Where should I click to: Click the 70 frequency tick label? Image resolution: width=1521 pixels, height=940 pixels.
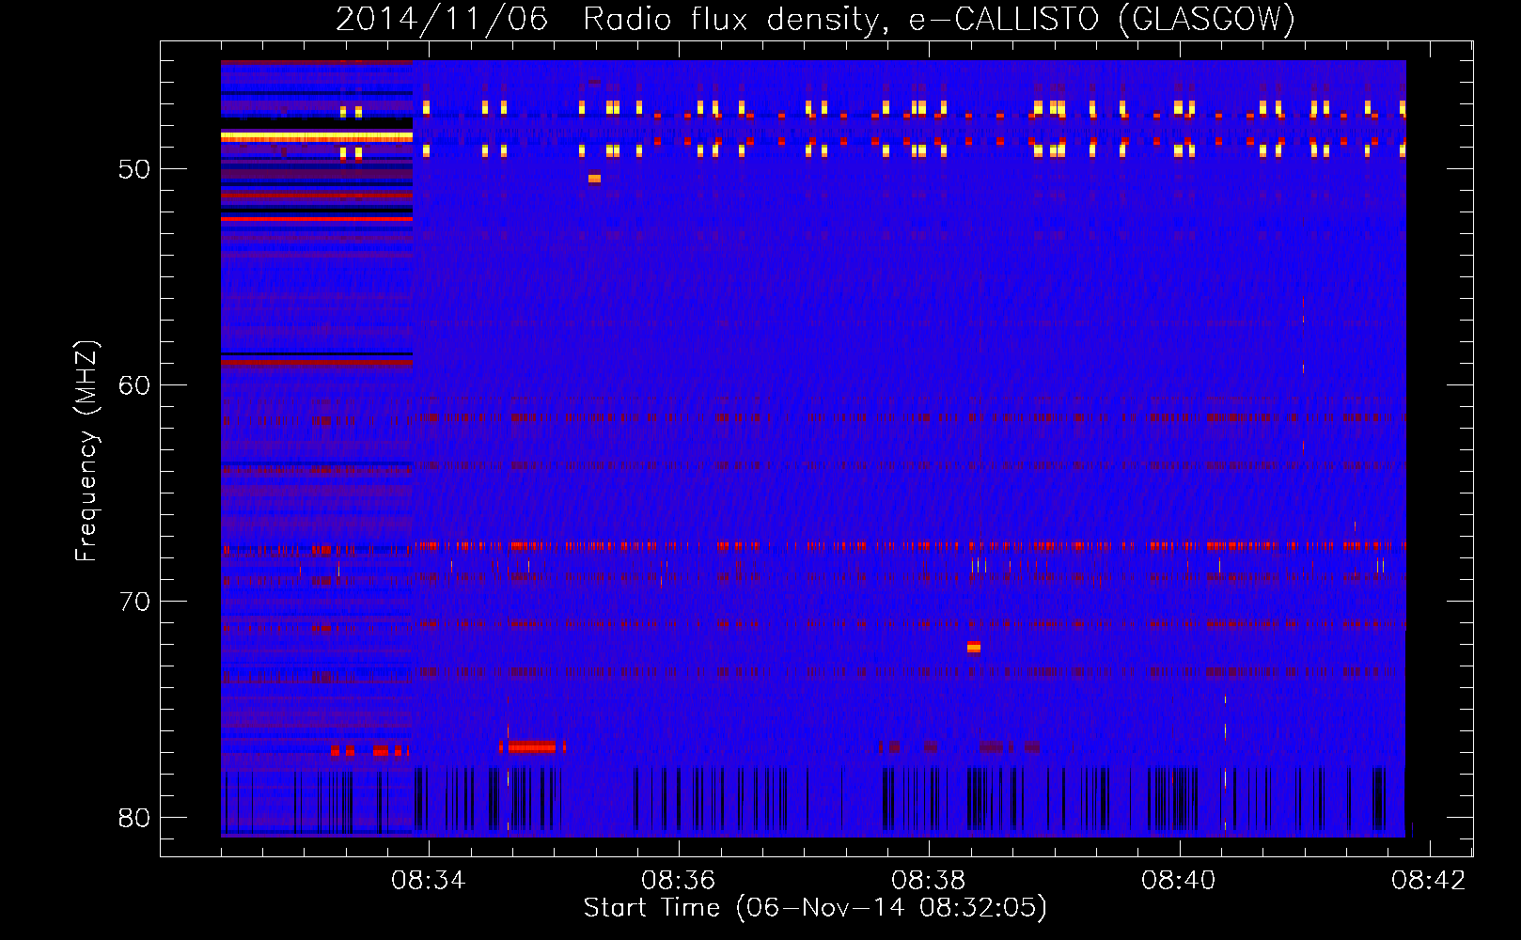pos(134,602)
